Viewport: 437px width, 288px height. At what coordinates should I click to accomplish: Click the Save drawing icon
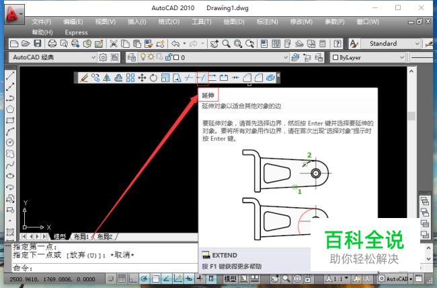38,44
